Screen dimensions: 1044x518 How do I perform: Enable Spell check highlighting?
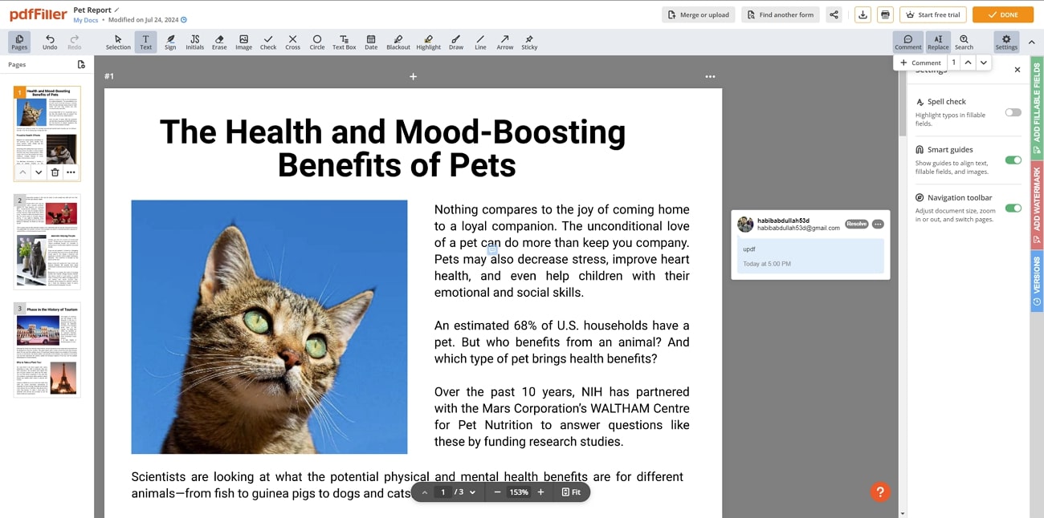click(x=1013, y=113)
